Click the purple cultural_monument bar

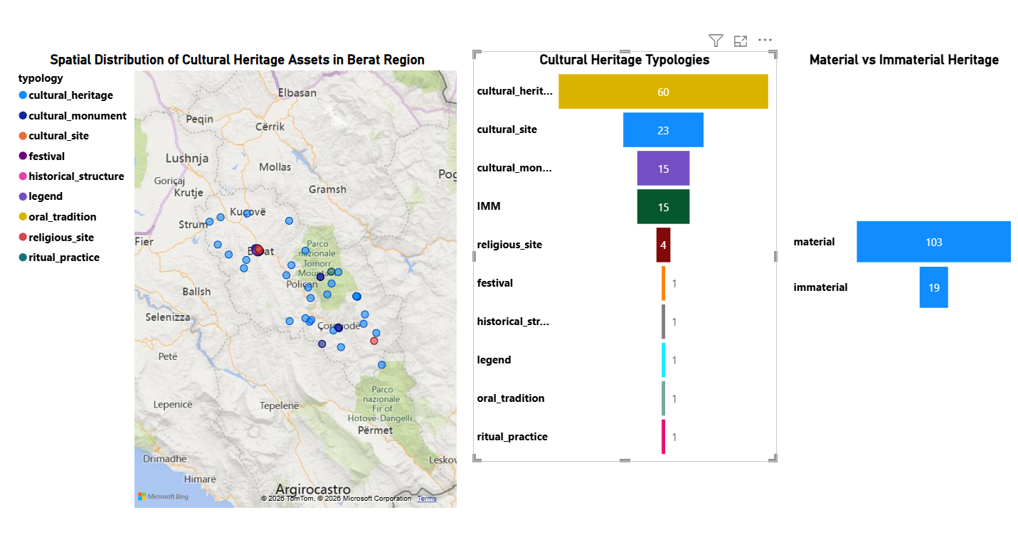click(663, 169)
